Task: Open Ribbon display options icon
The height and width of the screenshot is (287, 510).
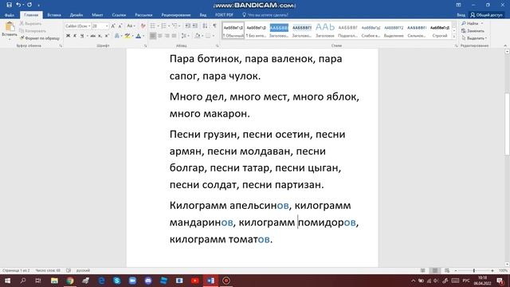Action: 458,5
